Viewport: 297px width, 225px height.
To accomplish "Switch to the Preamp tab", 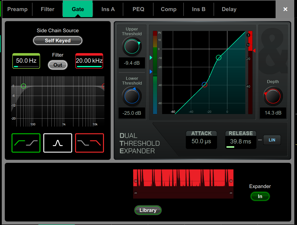I will (17, 9).
